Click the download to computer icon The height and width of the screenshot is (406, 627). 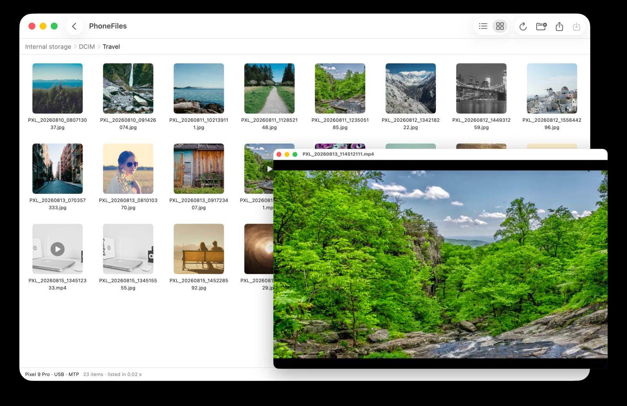click(576, 26)
